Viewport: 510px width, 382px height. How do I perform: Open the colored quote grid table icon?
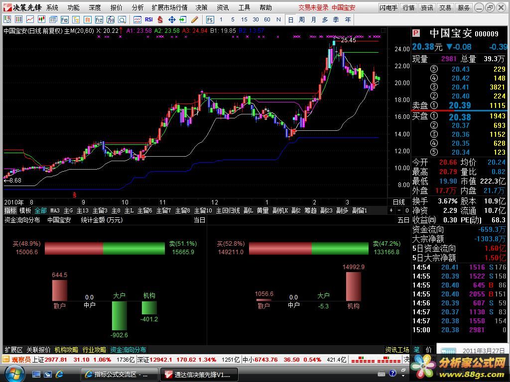click(18, 20)
